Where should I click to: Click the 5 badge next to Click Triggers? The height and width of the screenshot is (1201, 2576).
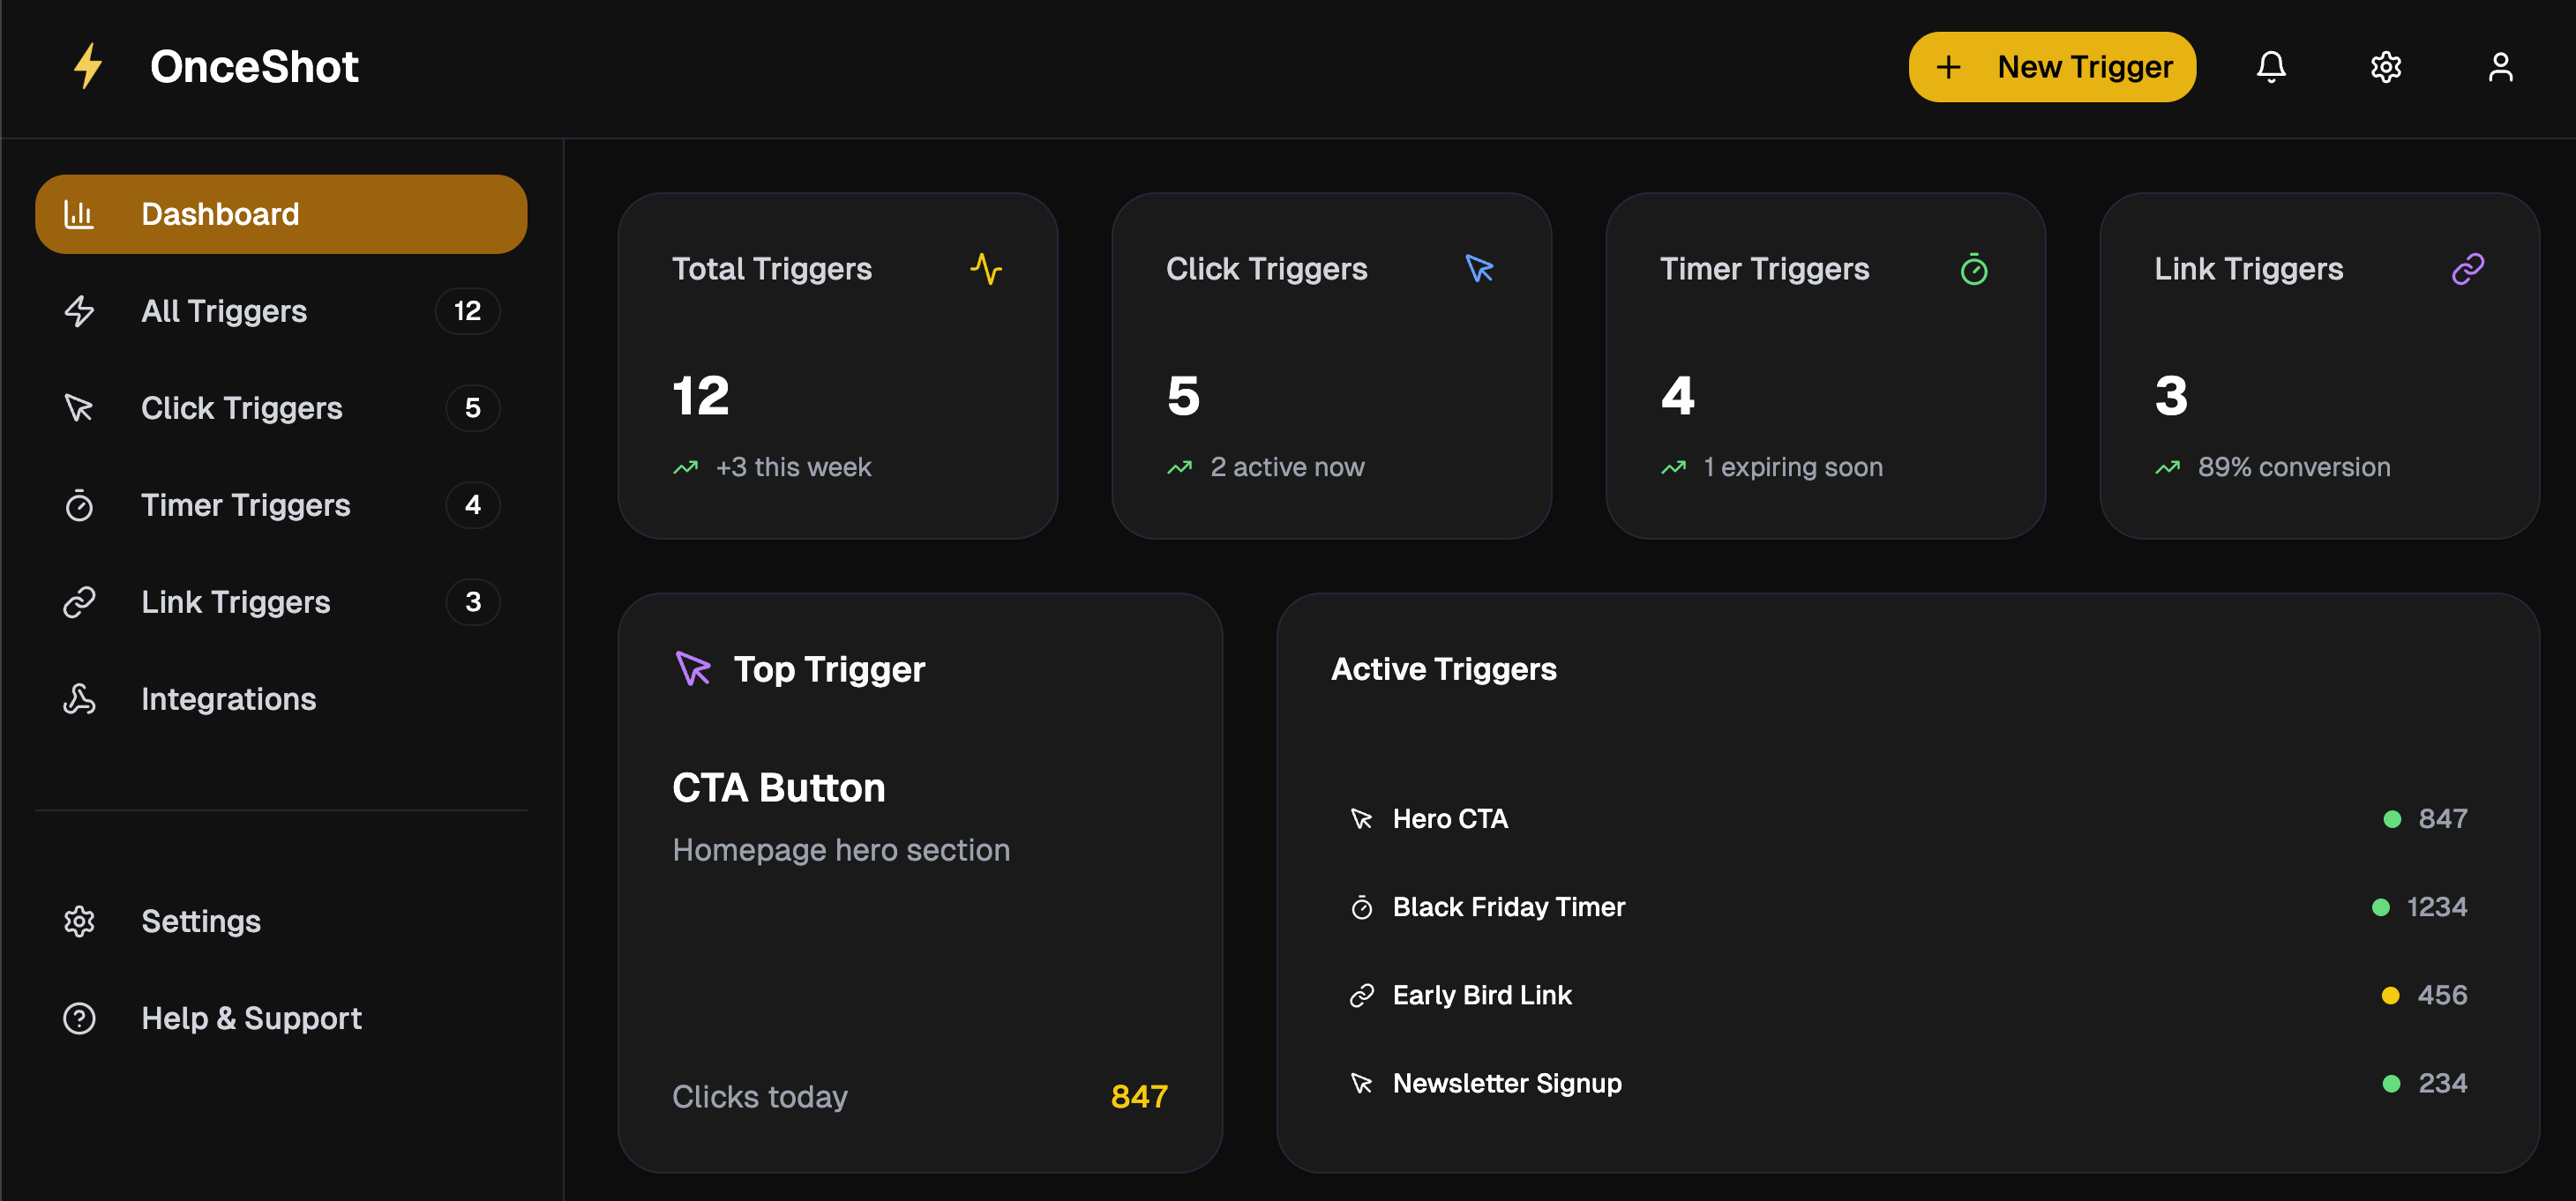(472, 407)
